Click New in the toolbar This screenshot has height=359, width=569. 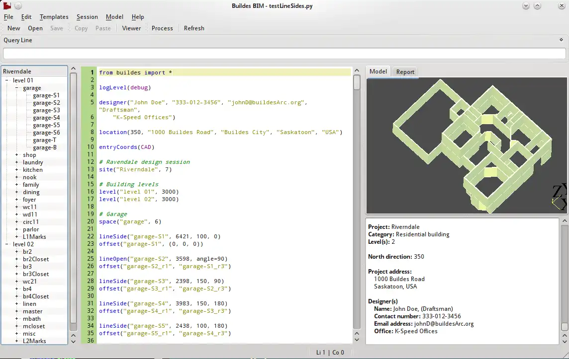[14, 28]
